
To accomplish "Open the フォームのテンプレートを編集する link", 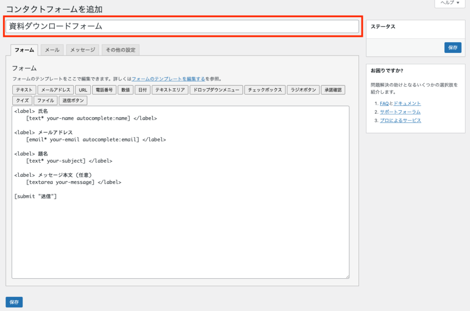I will click(x=168, y=79).
